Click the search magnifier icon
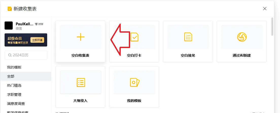 pyautogui.click(x=10, y=55)
